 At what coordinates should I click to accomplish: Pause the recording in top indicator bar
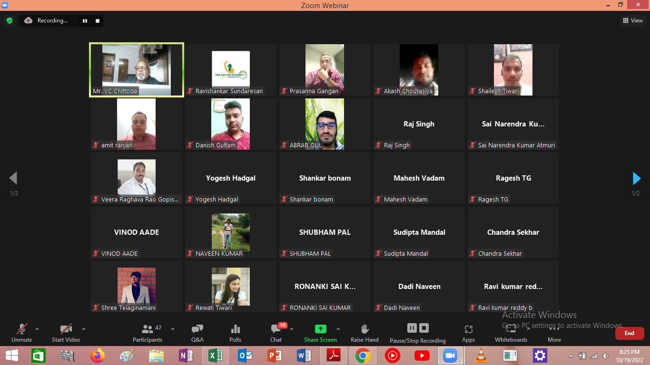pyautogui.click(x=85, y=20)
